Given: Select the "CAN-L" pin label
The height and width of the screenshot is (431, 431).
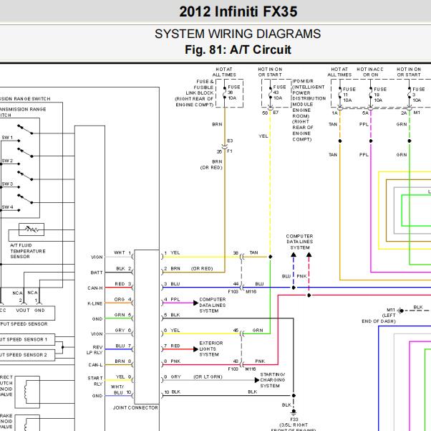Looking at the screenshot, I should [95, 365].
